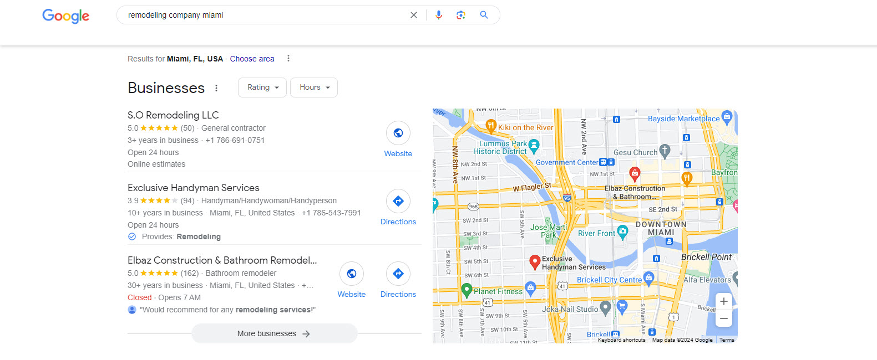877x360 pixels.
Task: Click the Choose area link
Action: coord(252,59)
